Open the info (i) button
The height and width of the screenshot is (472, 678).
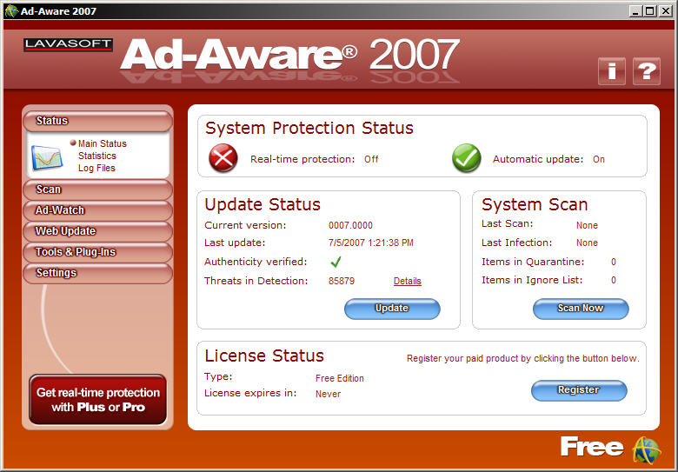pyautogui.click(x=612, y=71)
